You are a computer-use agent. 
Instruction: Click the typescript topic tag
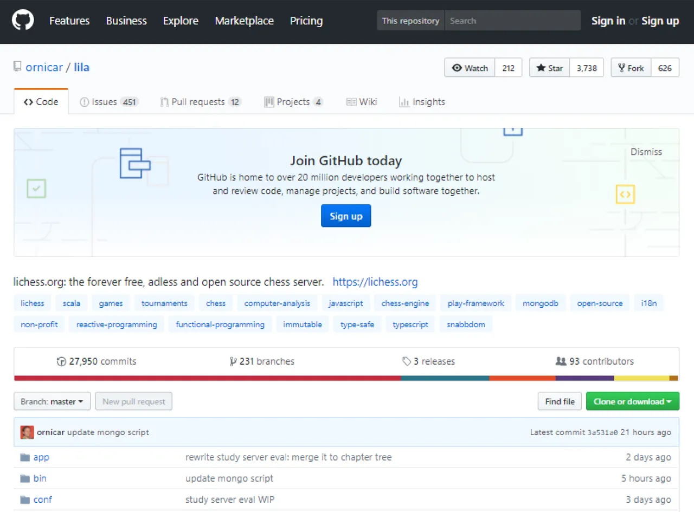410,325
